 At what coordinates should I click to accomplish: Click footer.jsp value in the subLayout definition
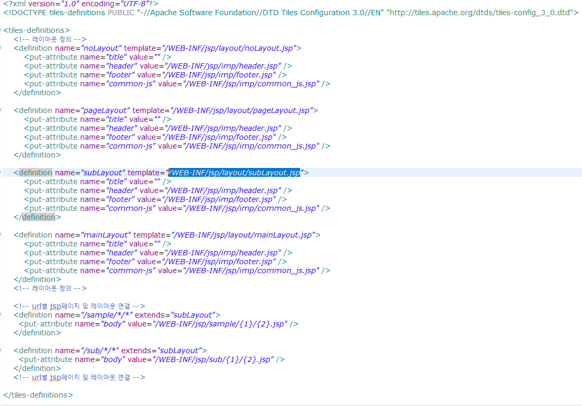point(219,199)
